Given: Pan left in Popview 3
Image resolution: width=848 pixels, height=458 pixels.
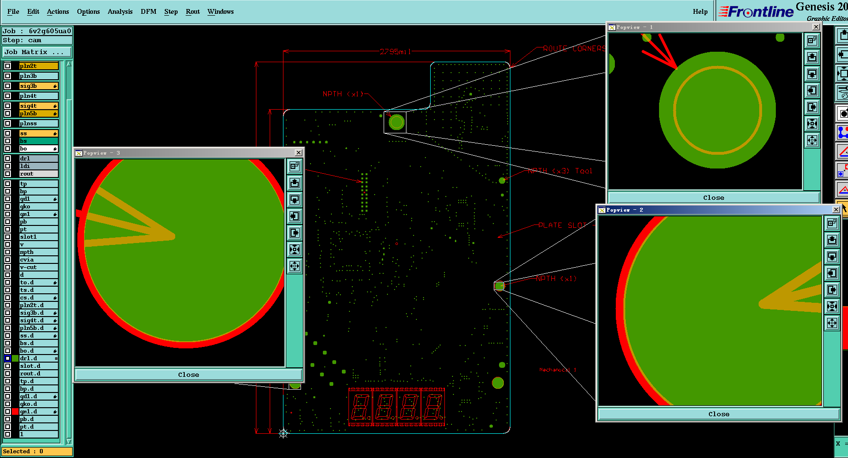Looking at the screenshot, I should [295, 216].
